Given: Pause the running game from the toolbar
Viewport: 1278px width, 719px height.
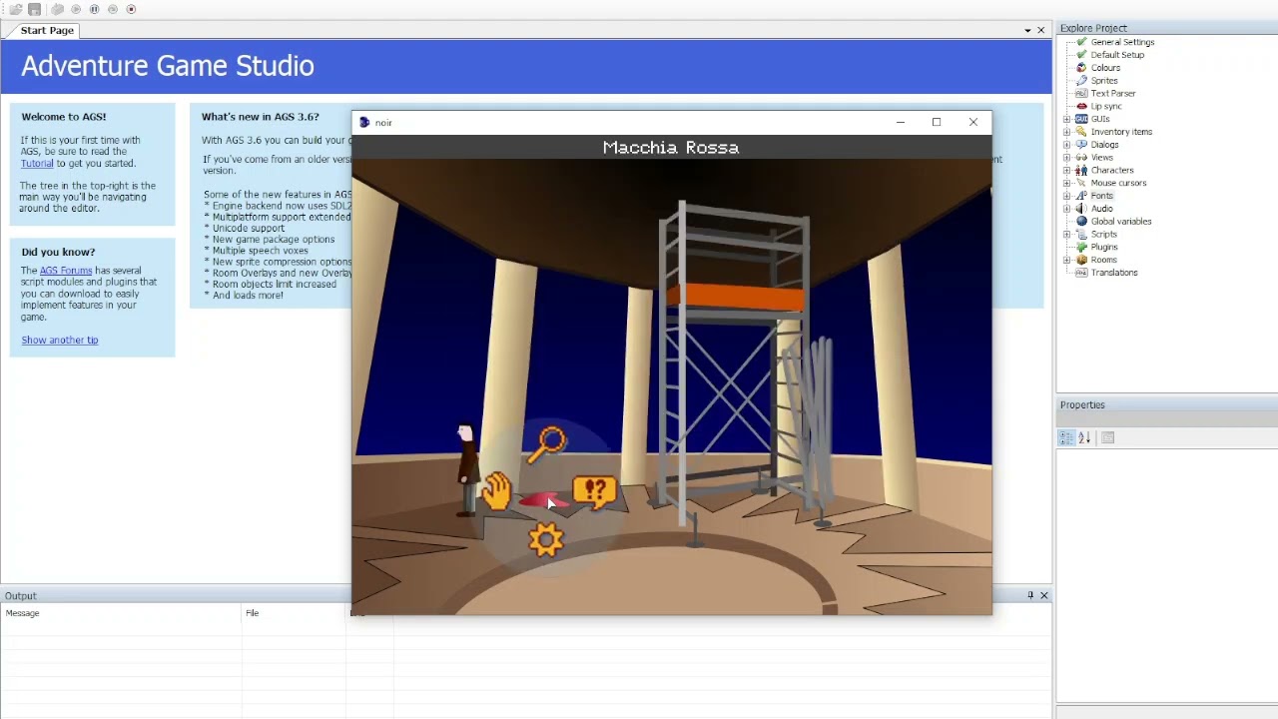Looking at the screenshot, I should (x=94, y=9).
